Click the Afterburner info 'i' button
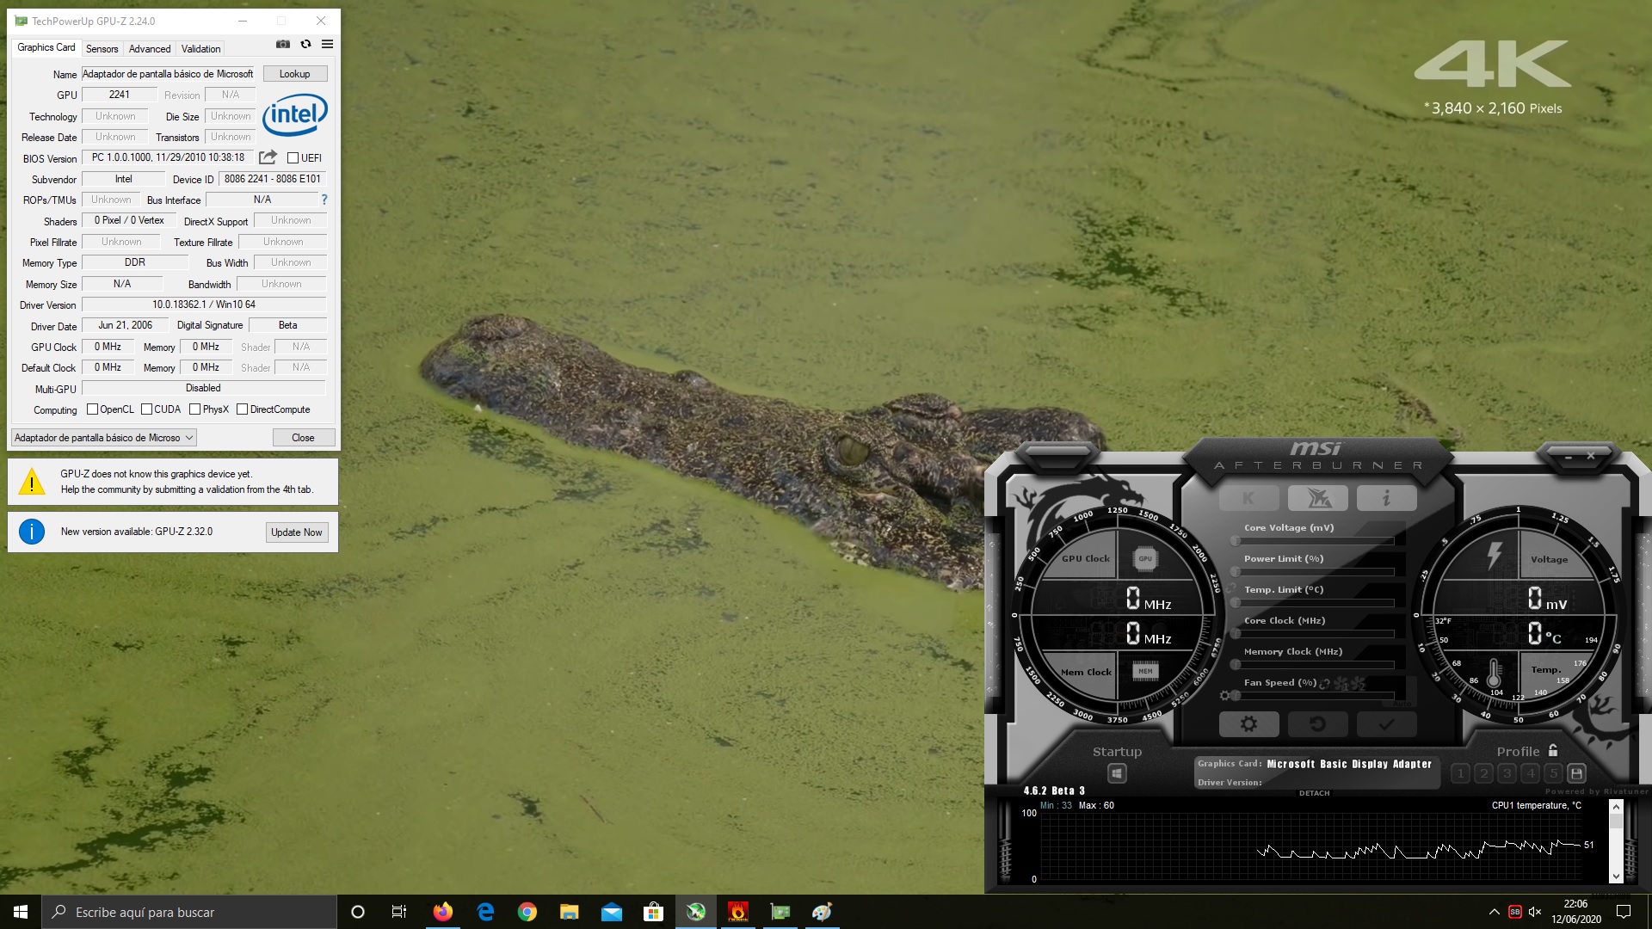 pyautogui.click(x=1386, y=498)
